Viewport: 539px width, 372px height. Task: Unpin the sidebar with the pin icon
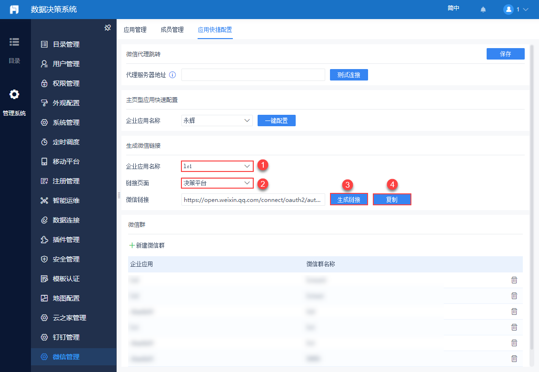[x=108, y=28]
